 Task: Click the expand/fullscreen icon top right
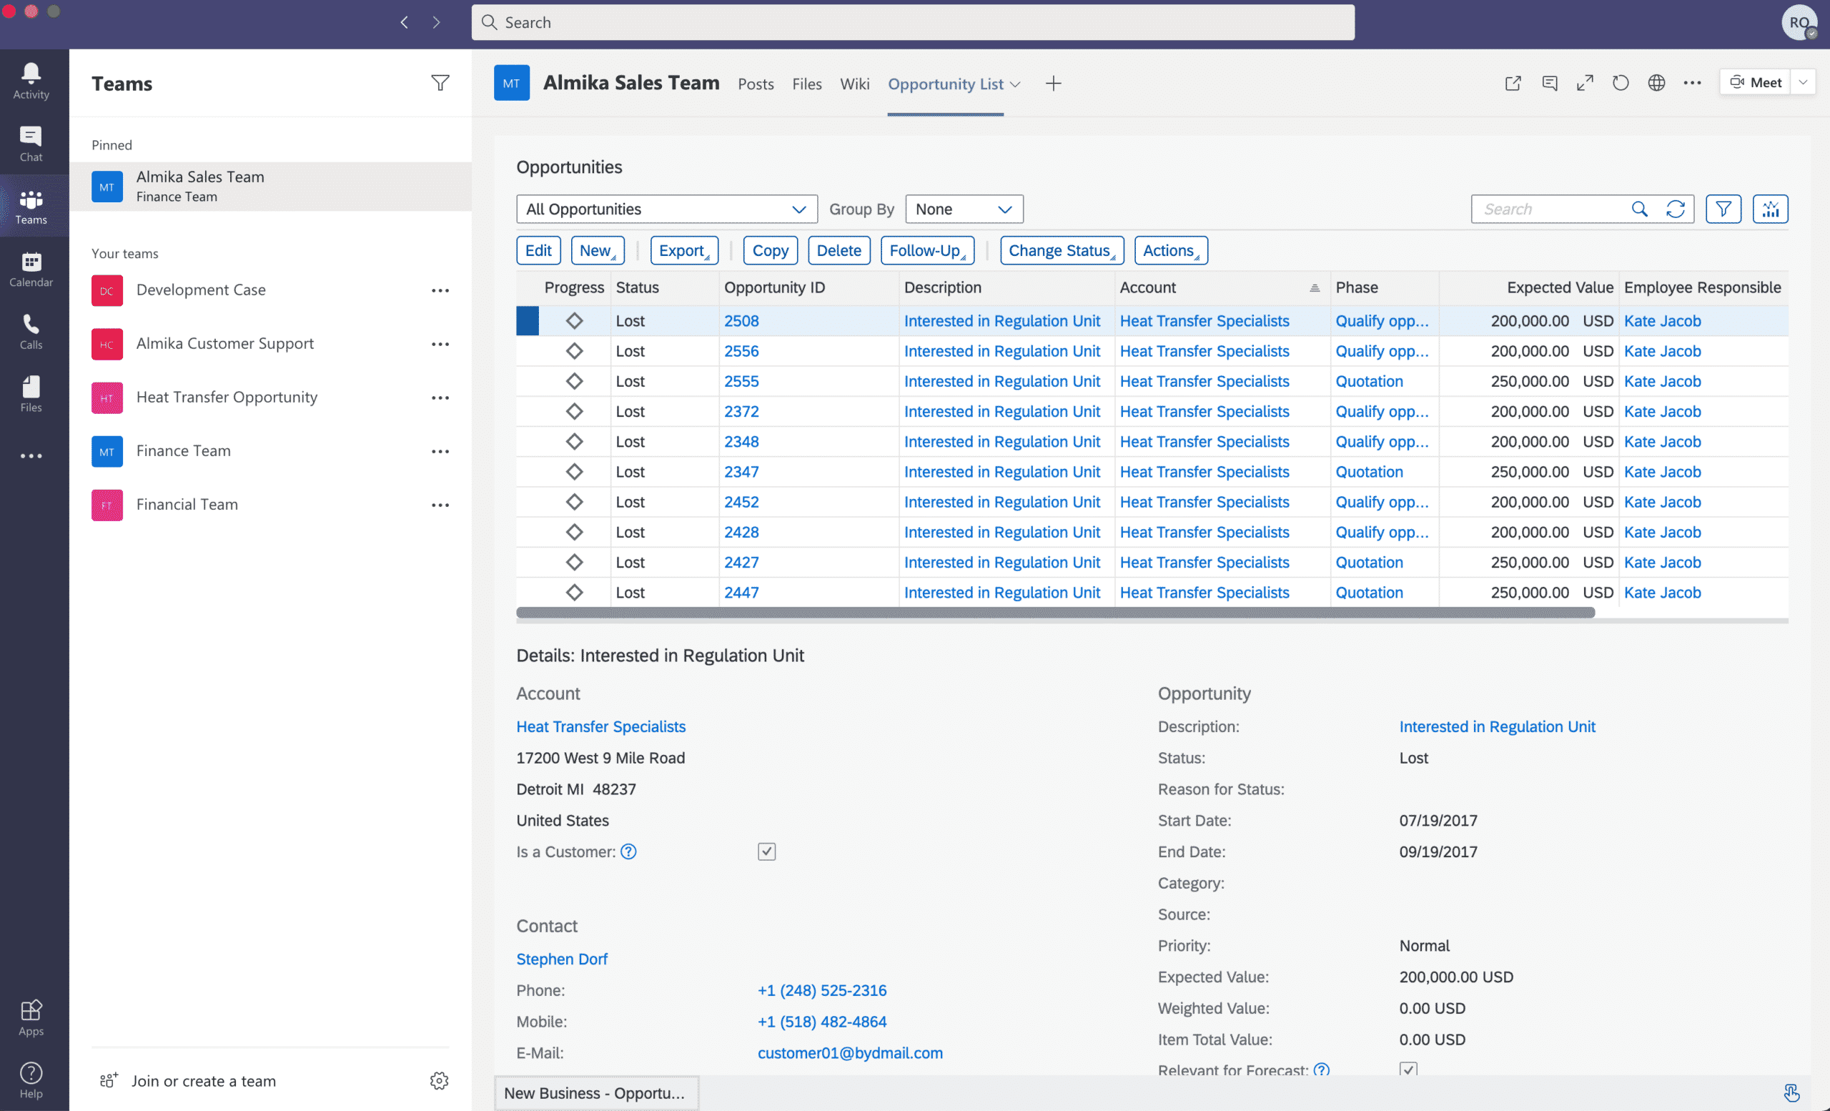click(x=1584, y=82)
